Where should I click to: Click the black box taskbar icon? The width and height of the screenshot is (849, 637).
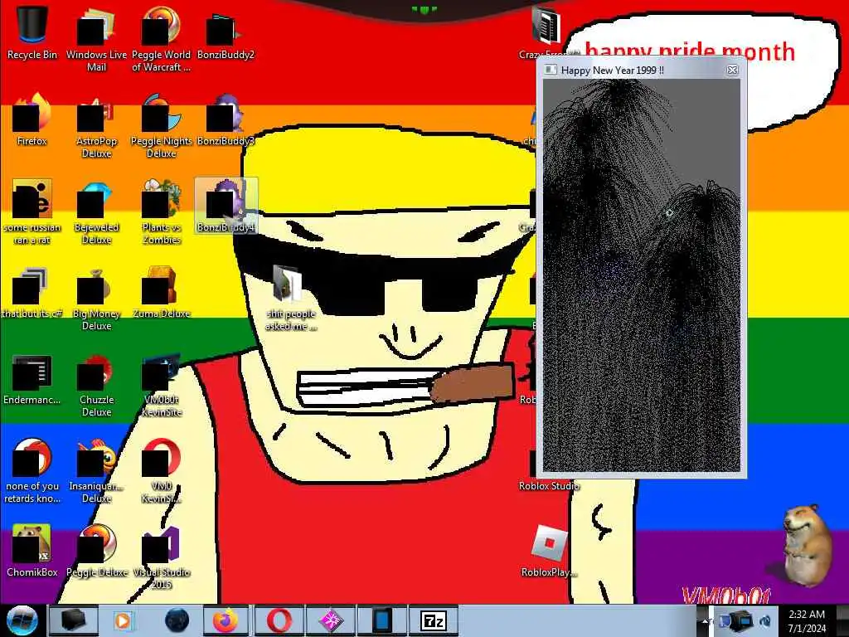(73, 620)
